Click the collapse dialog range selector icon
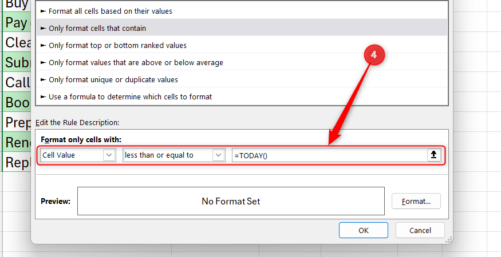 pyautogui.click(x=433, y=155)
